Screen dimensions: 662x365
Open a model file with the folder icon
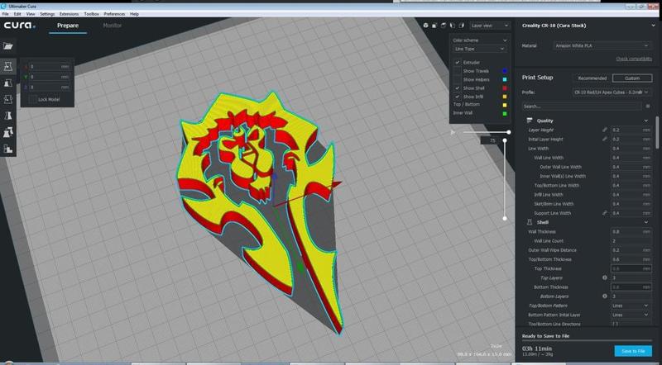coord(8,46)
